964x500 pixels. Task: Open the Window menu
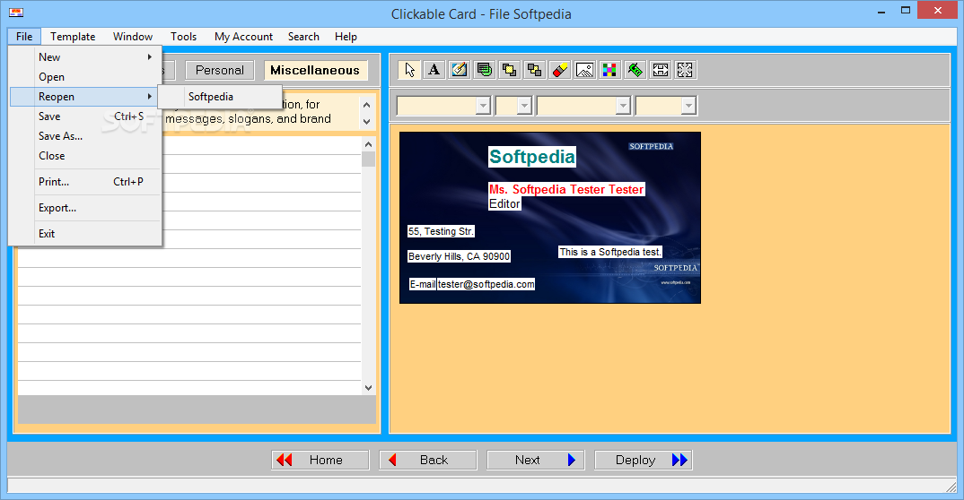pos(133,37)
